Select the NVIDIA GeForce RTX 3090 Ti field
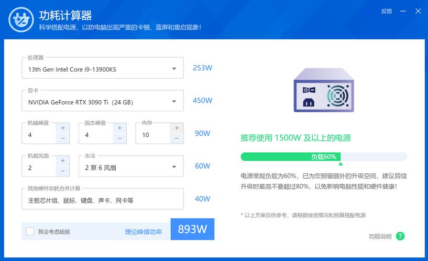This screenshot has height=261, width=428. [x=103, y=101]
